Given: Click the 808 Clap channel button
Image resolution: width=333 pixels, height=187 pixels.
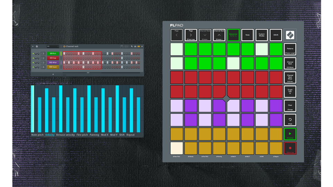Looking at the screenshot, I should tap(53, 58).
